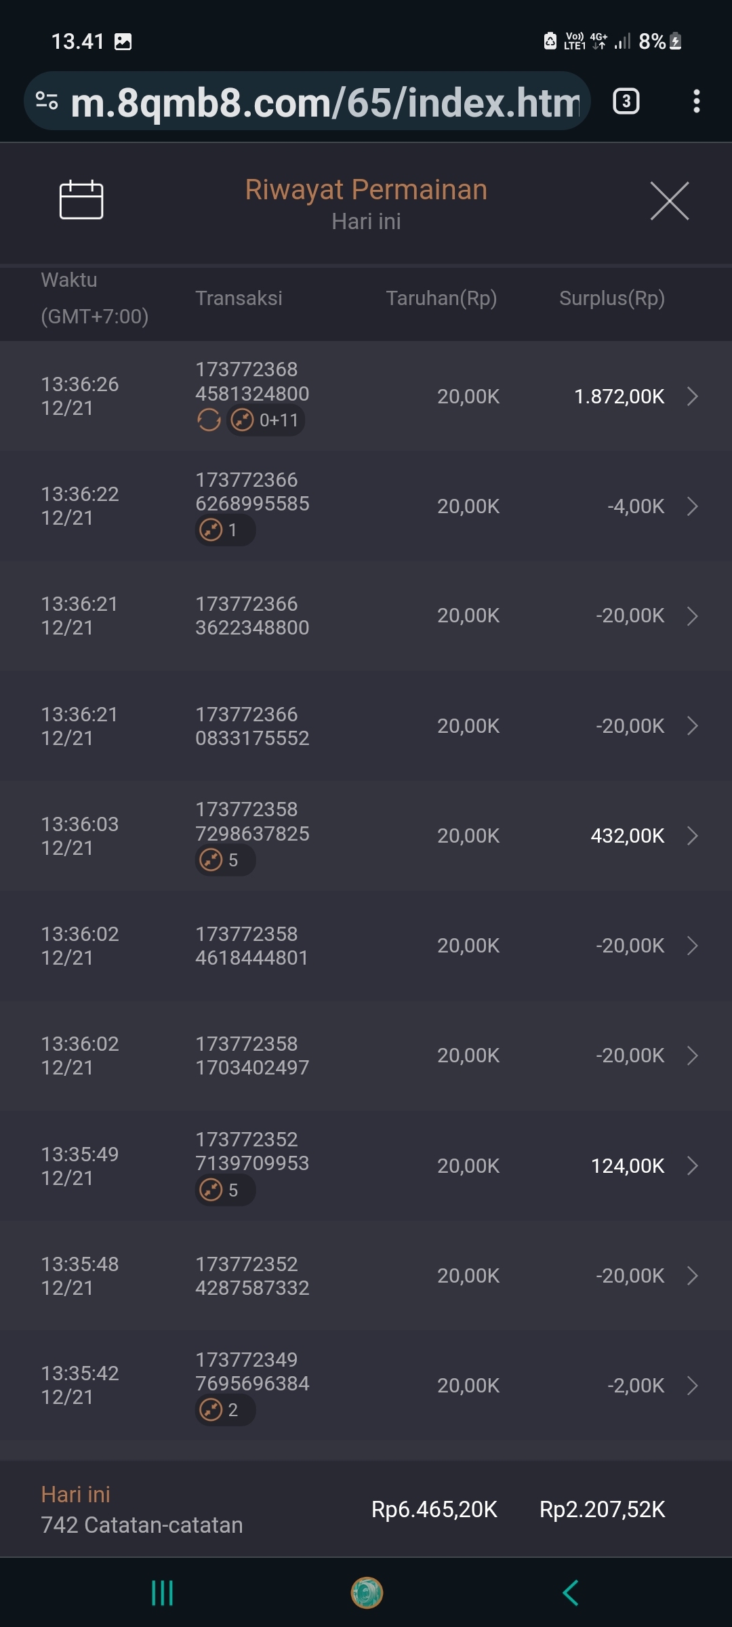Open the calendar date picker icon
Image resolution: width=732 pixels, height=1627 pixels.
[81, 200]
